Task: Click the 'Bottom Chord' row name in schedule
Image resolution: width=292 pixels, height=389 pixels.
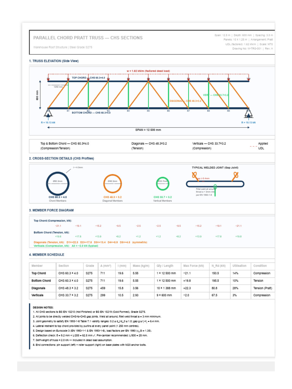Action: click(41, 281)
